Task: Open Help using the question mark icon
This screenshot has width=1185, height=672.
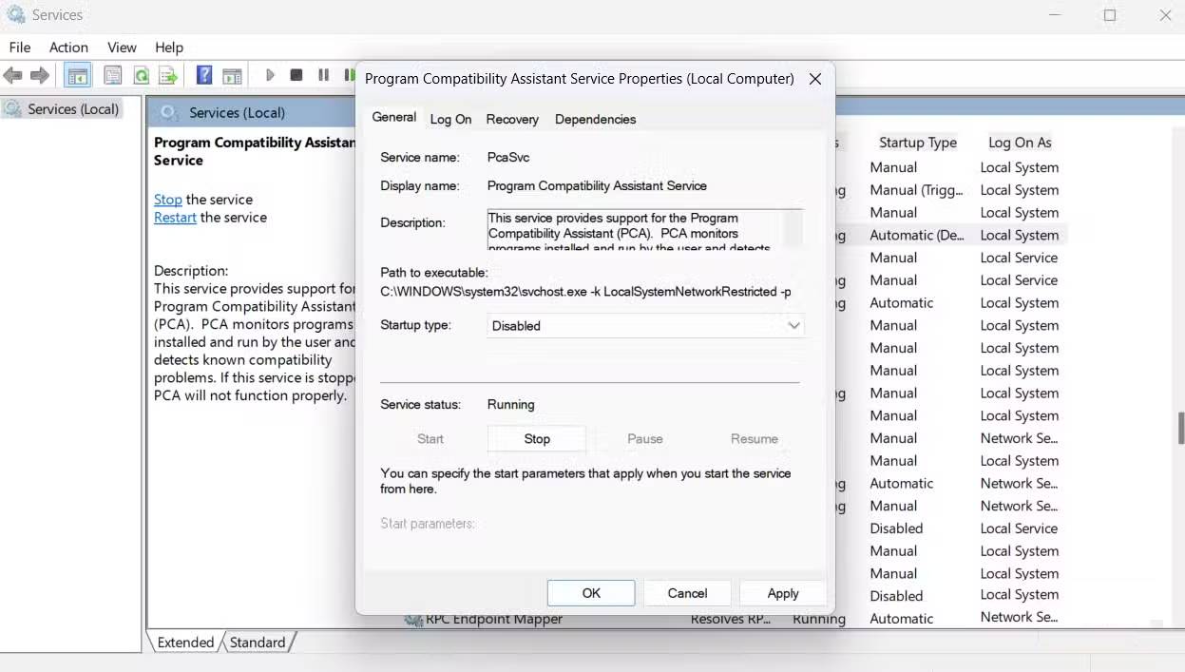Action: click(x=202, y=76)
